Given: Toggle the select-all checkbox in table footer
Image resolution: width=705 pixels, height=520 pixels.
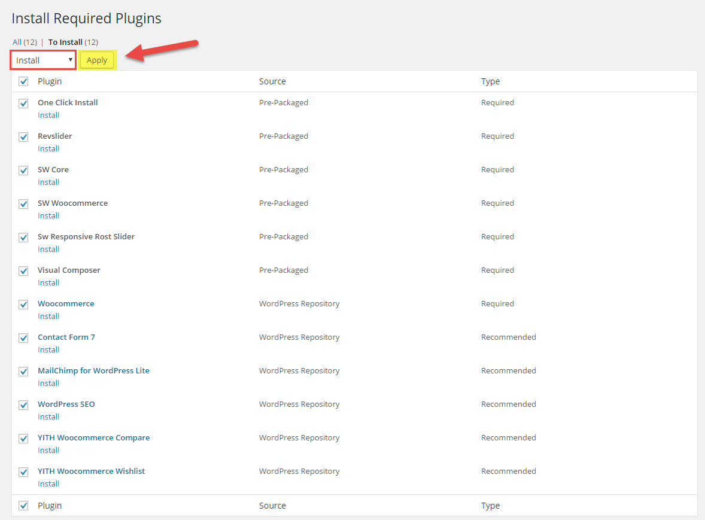Looking at the screenshot, I should click(23, 506).
